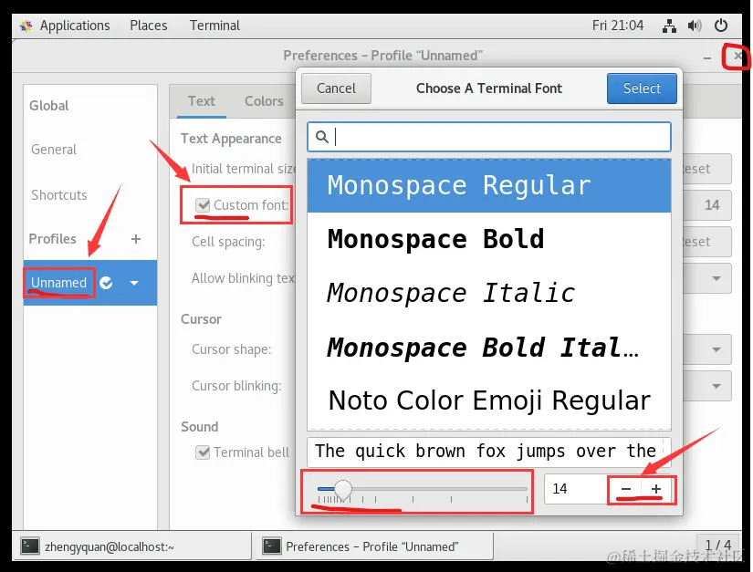Toggle the Terminal bell checkbox
The width and height of the screenshot is (753, 572).
click(x=203, y=452)
